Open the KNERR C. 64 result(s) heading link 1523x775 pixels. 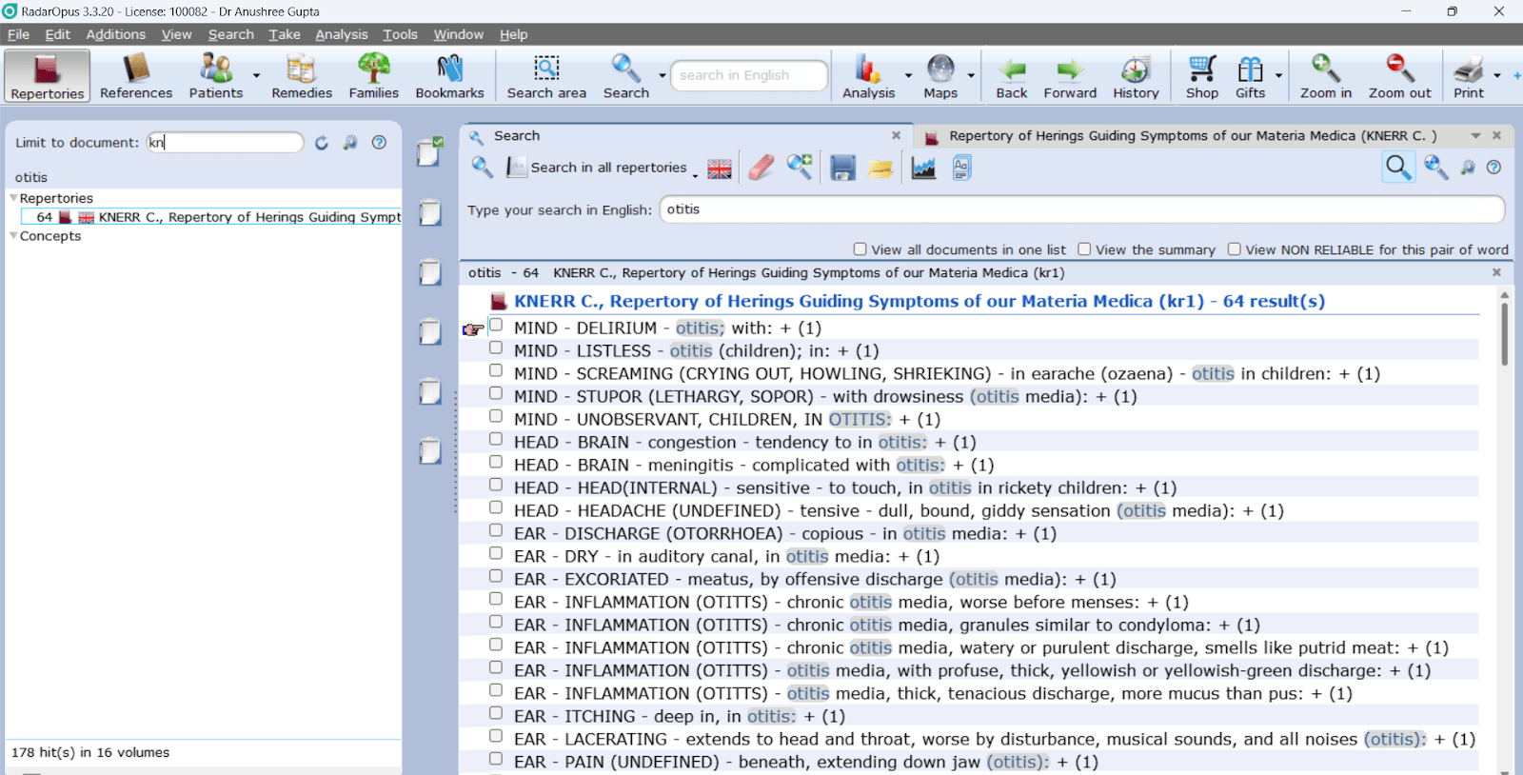click(x=920, y=301)
